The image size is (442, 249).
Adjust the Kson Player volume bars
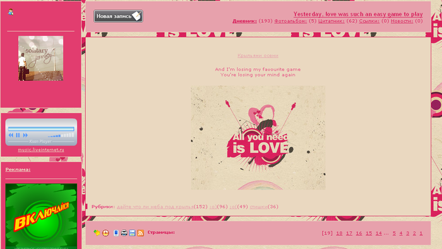(x=61, y=135)
